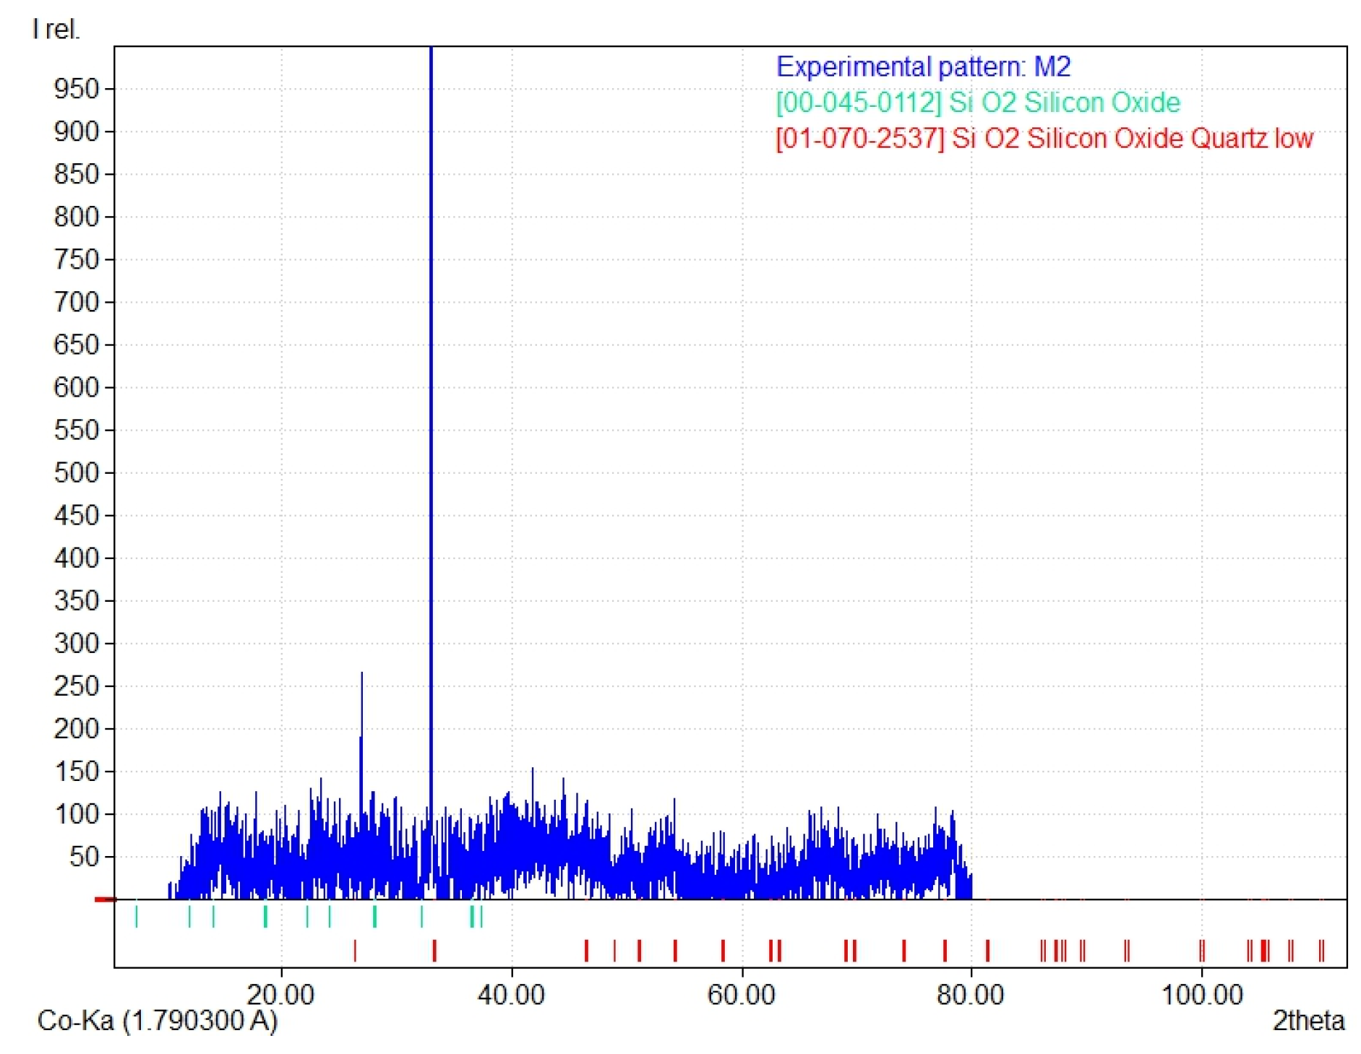Select the green [00-045-0112] Silicon Oxide legend entry
1361x1054 pixels.
point(977,103)
